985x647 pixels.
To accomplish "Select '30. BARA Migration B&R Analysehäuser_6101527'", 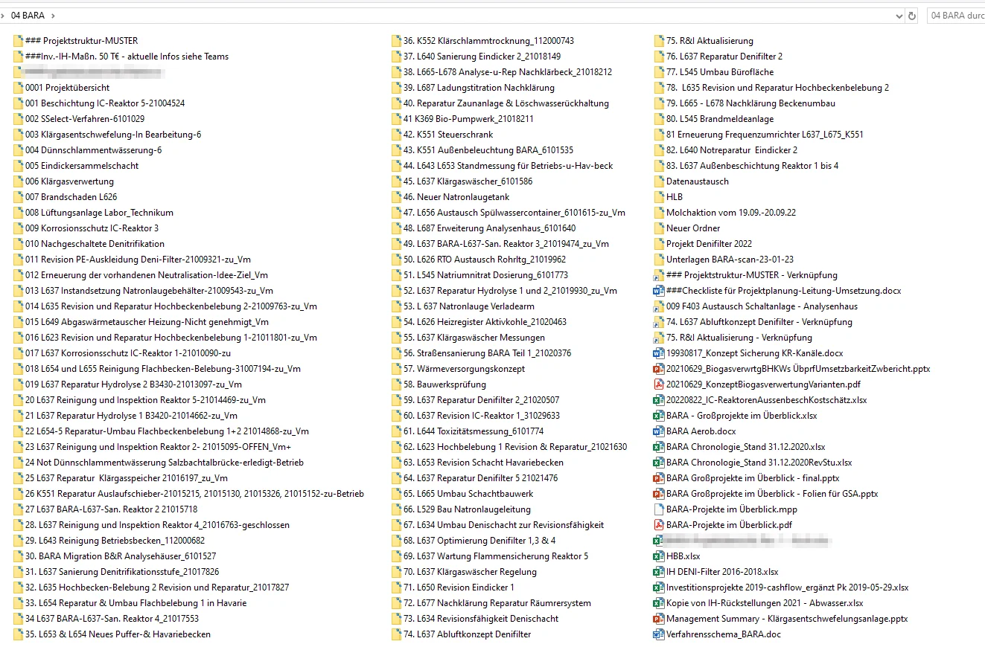I will 121,556.
